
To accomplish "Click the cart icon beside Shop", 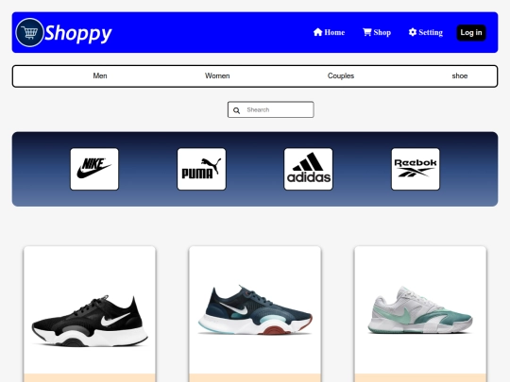I will [367, 32].
